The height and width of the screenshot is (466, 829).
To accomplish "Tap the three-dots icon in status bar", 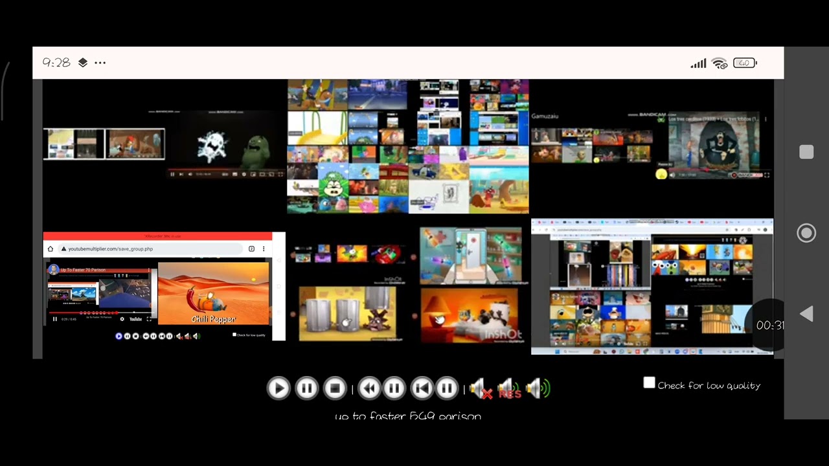I will click(x=100, y=63).
